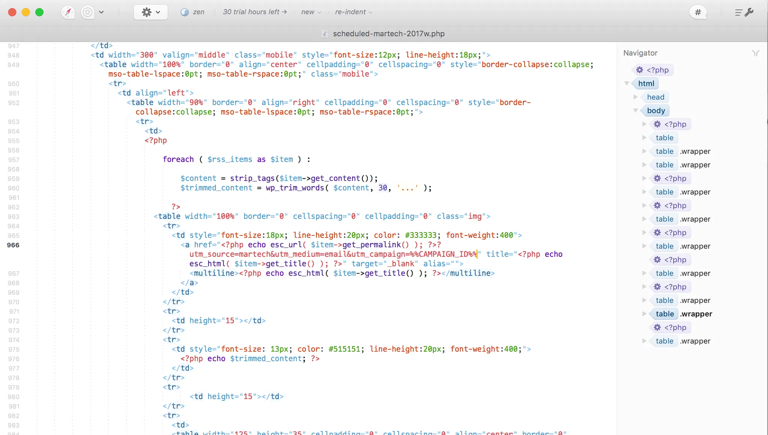This screenshot has height=435, width=768.
Task: Open the wrench inspector panel icon
Action: click(749, 12)
